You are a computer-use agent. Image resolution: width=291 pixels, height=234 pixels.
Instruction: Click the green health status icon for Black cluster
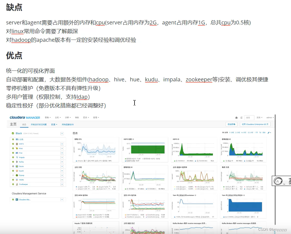(x=13, y=133)
